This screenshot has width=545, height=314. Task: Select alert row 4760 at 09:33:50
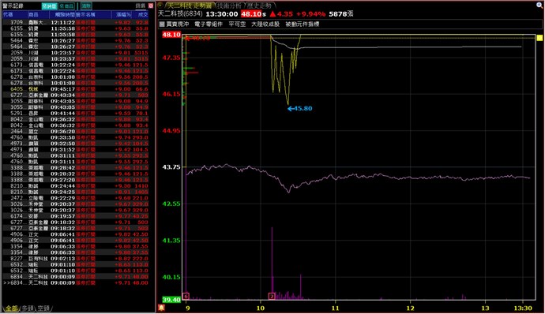point(75,137)
